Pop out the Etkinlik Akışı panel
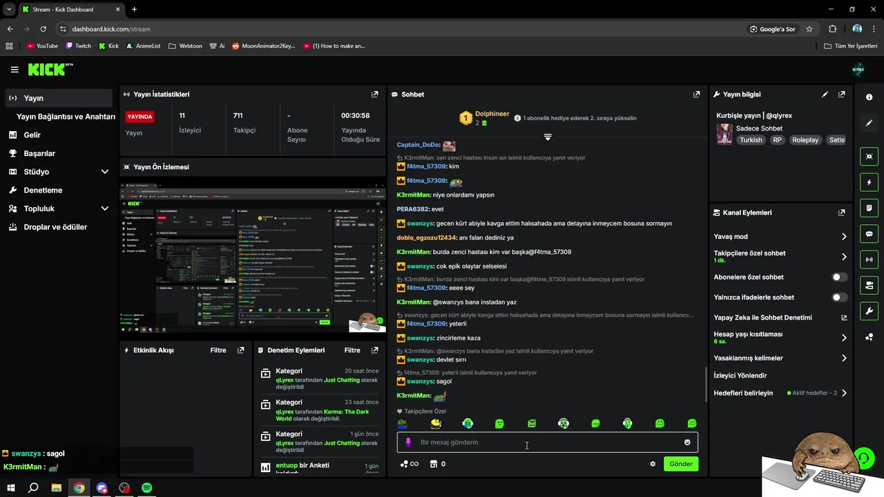884x497 pixels. tap(240, 351)
